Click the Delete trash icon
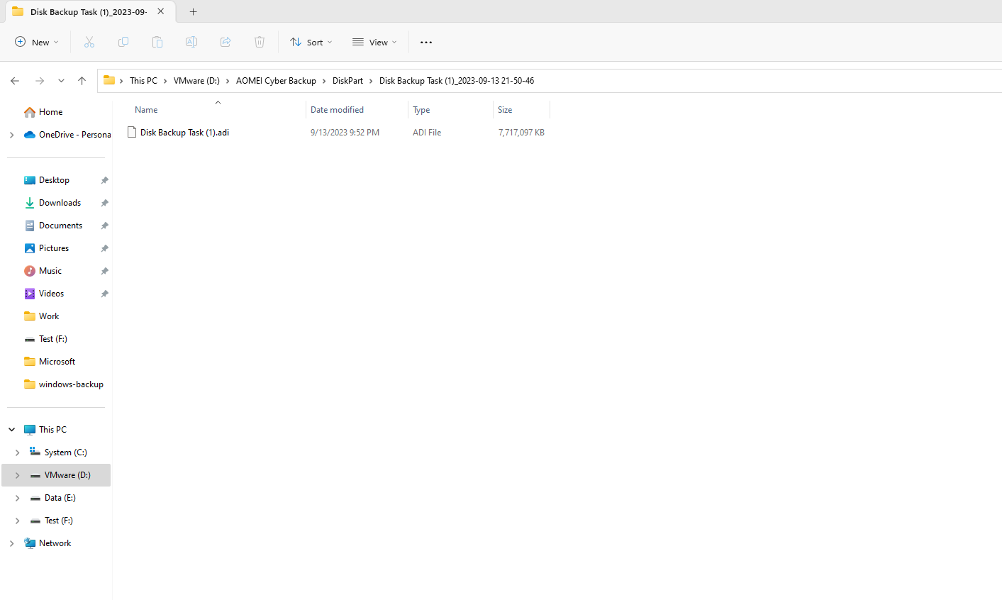This screenshot has height=600, width=1002. 260,42
